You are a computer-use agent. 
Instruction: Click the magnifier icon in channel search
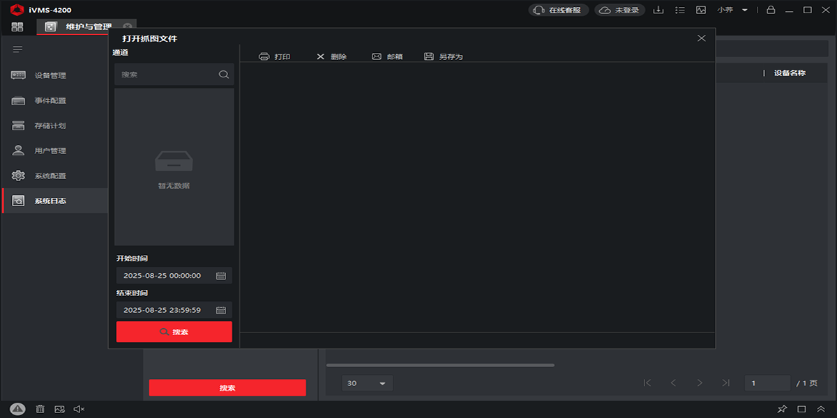224,75
